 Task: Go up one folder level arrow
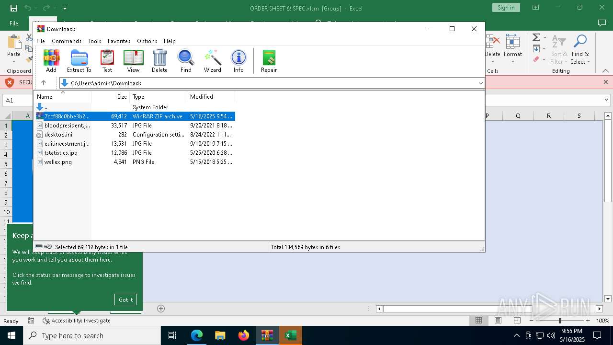(44, 83)
